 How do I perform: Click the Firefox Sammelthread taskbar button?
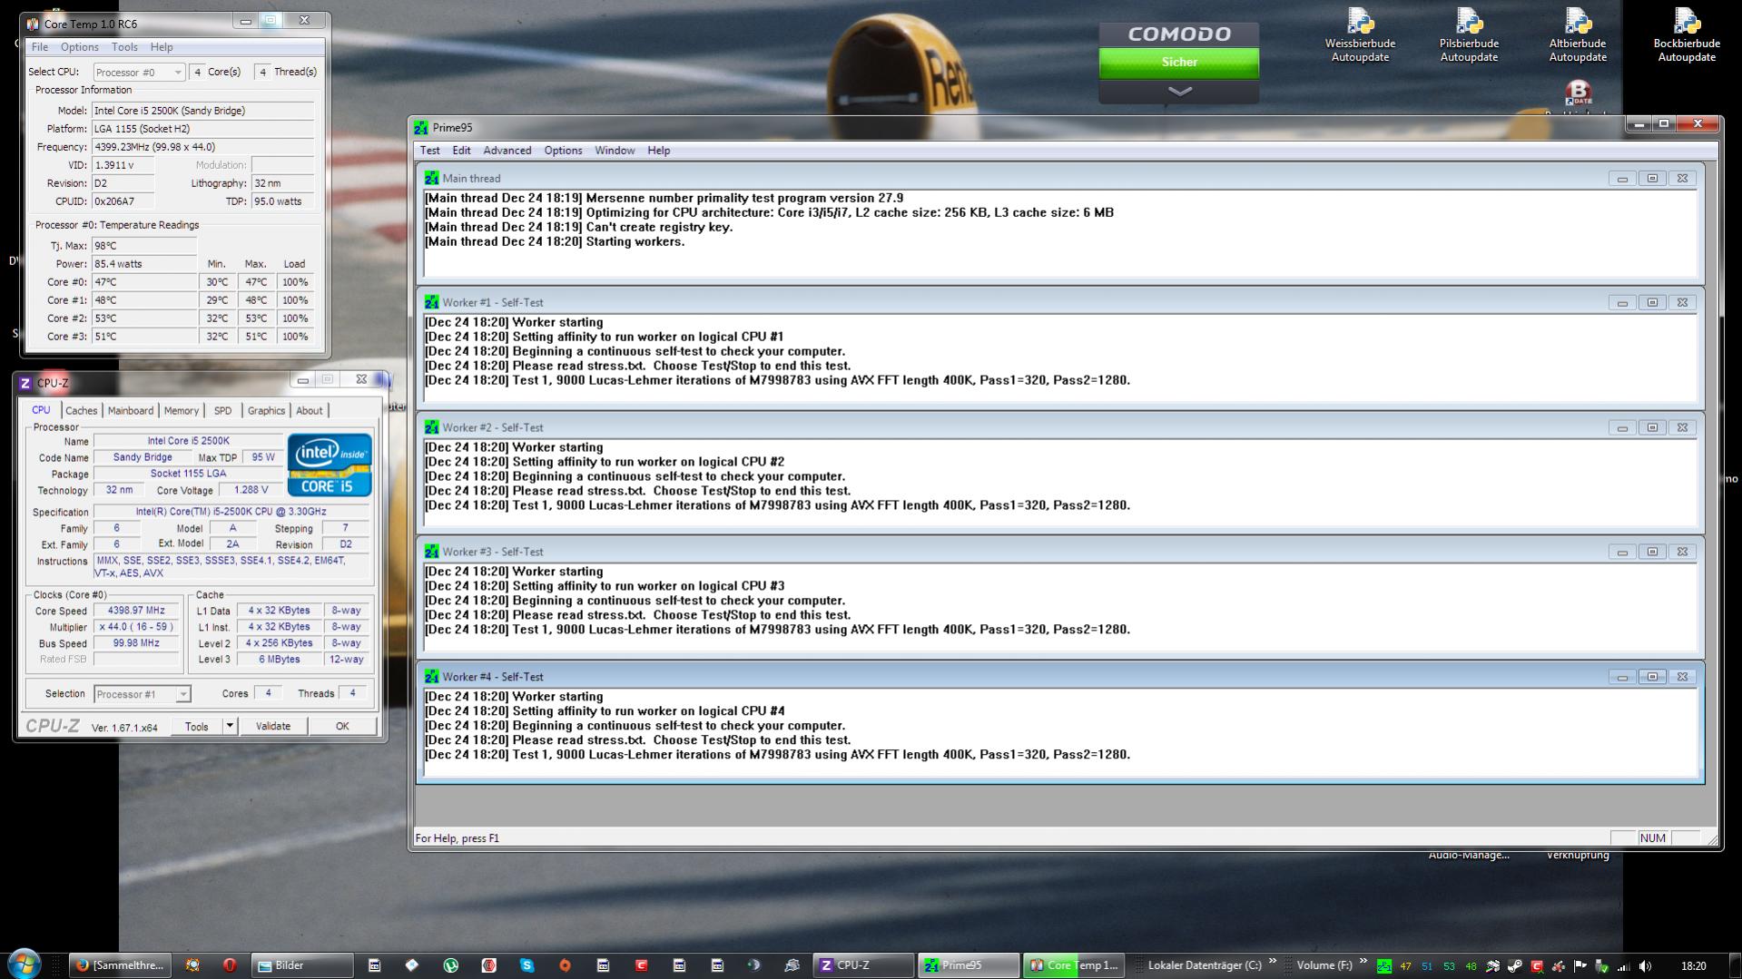pos(120,965)
